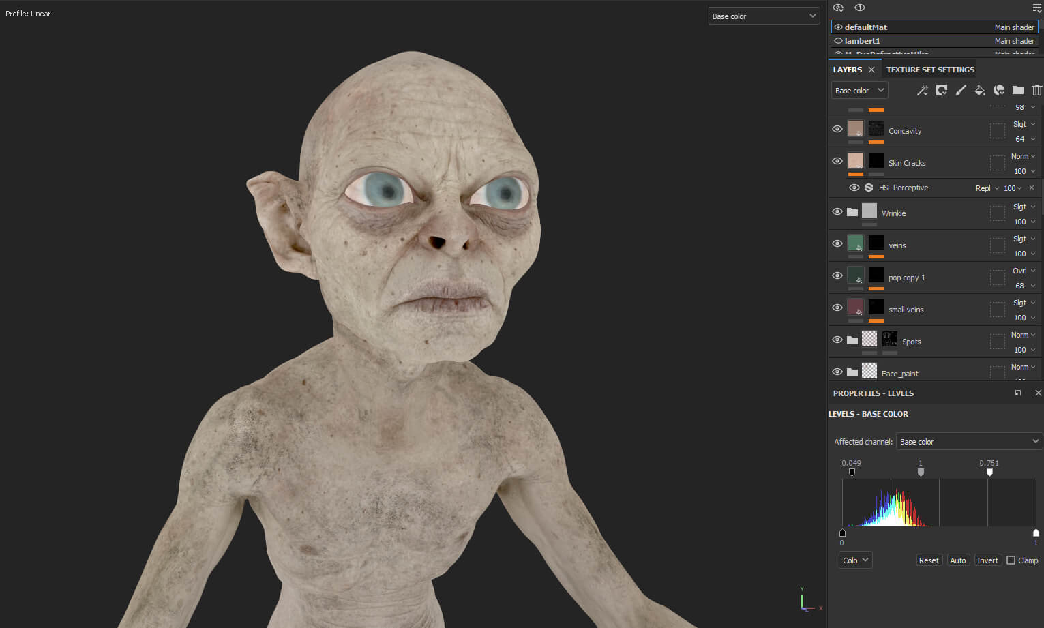Image resolution: width=1044 pixels, height=628 pixels.
Task: Close the Layers tab with the X
Action: click(x=871, y=70)
